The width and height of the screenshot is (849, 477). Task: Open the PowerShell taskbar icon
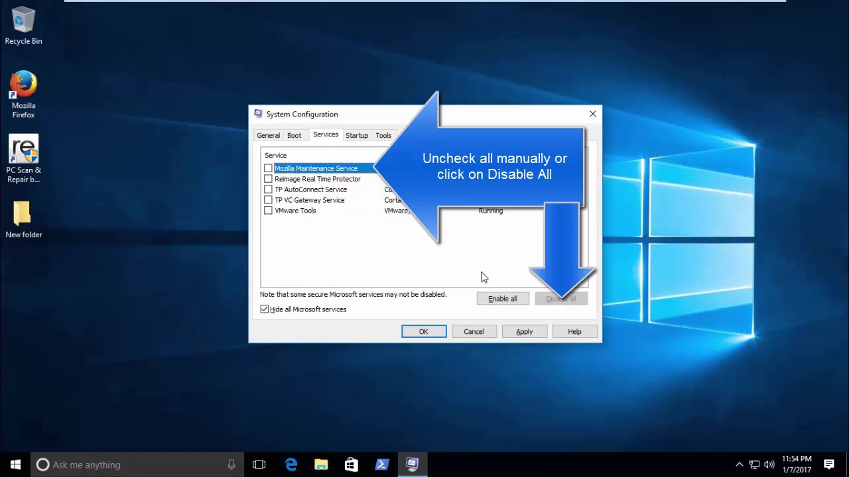point(382,464)
